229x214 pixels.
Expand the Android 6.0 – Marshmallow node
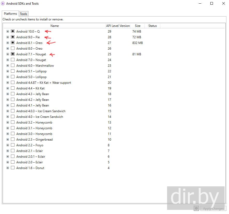pos(8,65)
